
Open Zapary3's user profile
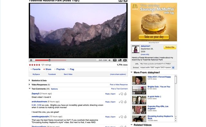pyautogui.click(x=35, y=94)
